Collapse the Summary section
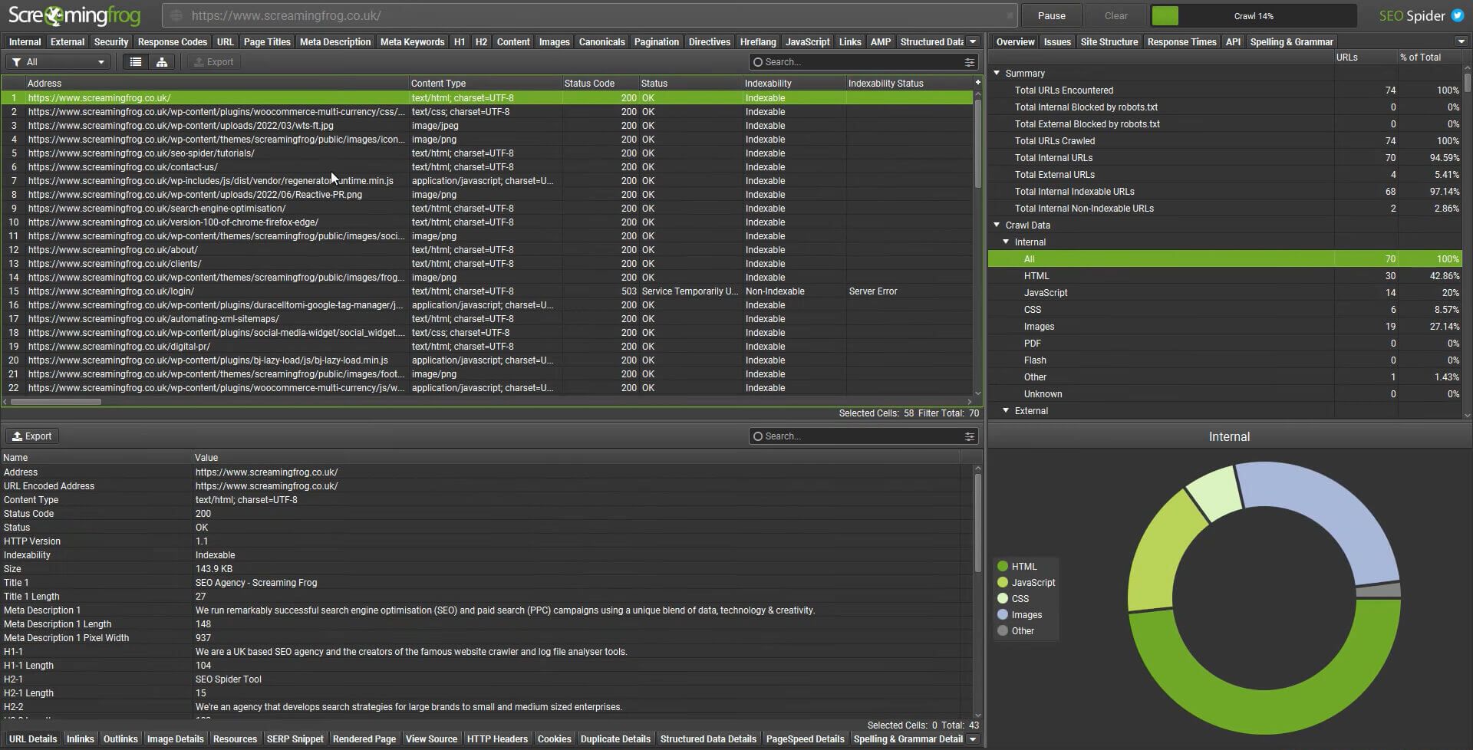The width and height of the screenshot is (1473, 750). (997, 73)
